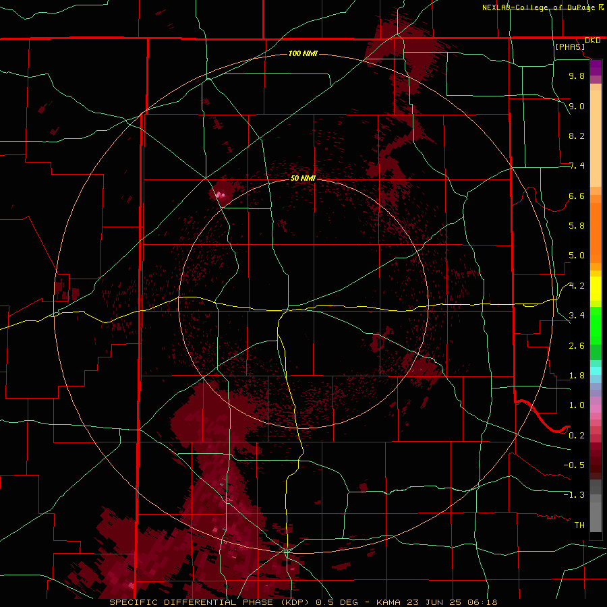The image size is (607, 607).
Task: Click the 1.8 scale value
Action: coord(577,376)
